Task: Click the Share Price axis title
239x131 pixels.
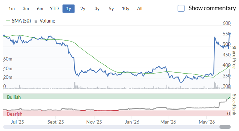Action: pos(234,57)
